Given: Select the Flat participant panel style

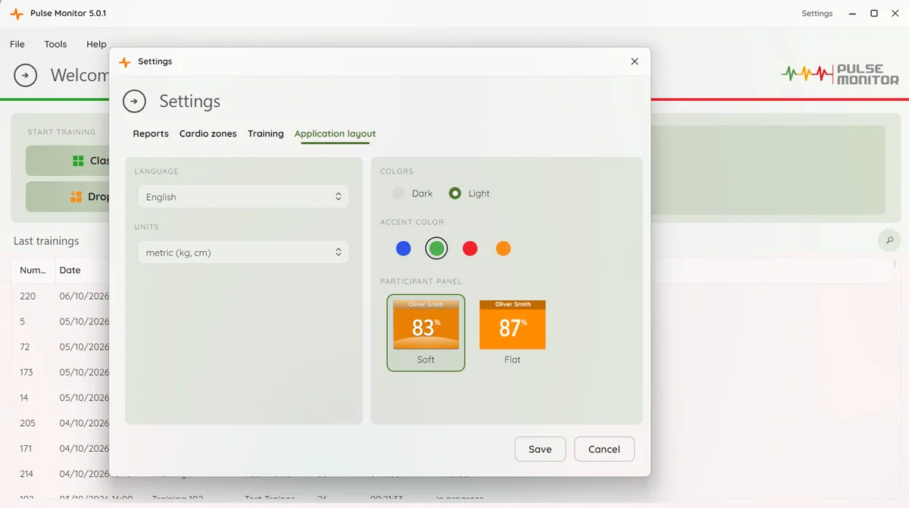Looking at the screenshot, I should click(512, 333).
